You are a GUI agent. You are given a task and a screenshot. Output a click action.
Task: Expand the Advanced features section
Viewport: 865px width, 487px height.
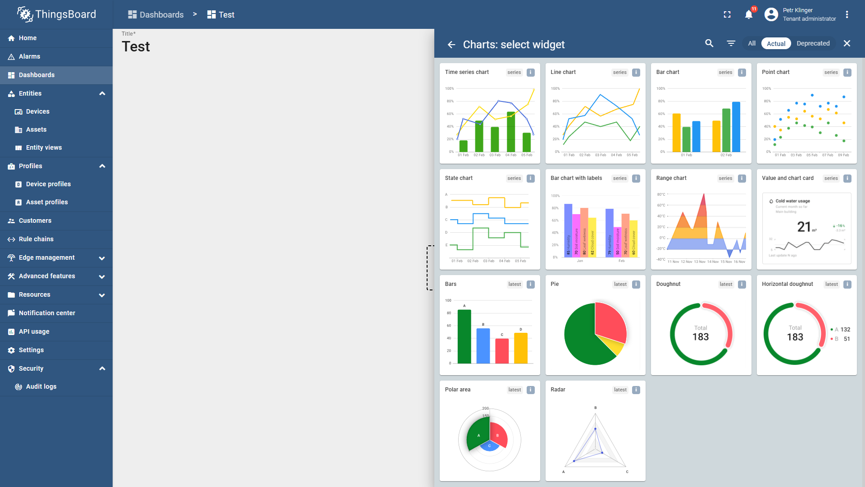[102, 276]
